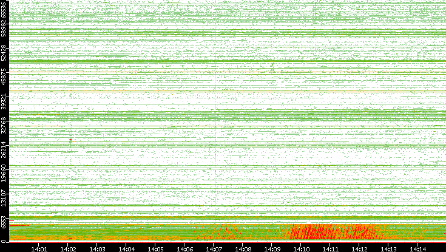Select the 32768 vertical axis label
The width and height of the screenshot is (446, 252).
click(x=4, y=125)
